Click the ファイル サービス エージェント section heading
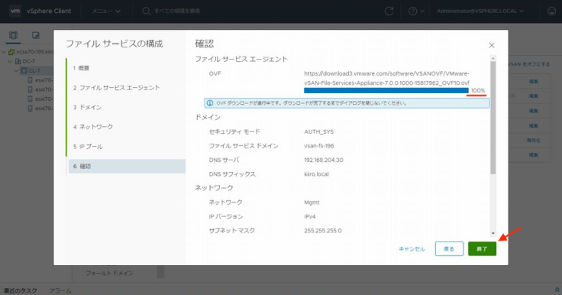562x295 pixels. 241,59
